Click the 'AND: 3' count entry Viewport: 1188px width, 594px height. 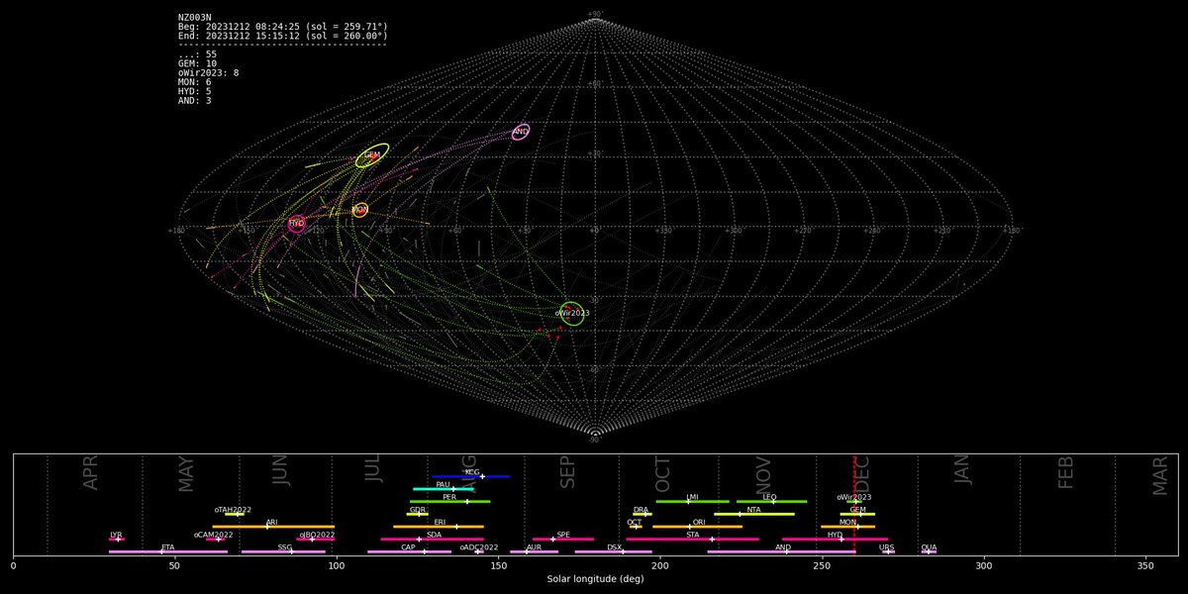click(x=194, y=100)
